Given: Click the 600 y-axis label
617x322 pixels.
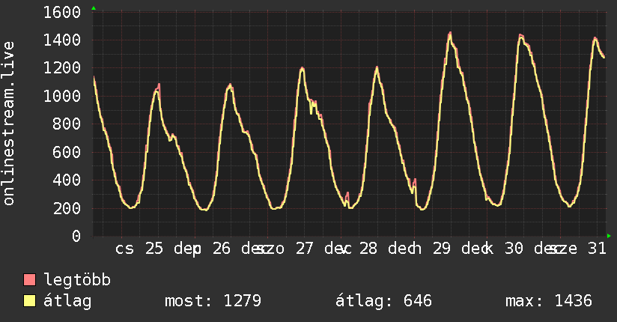Looking at the screenshot, I should [67, 152].
